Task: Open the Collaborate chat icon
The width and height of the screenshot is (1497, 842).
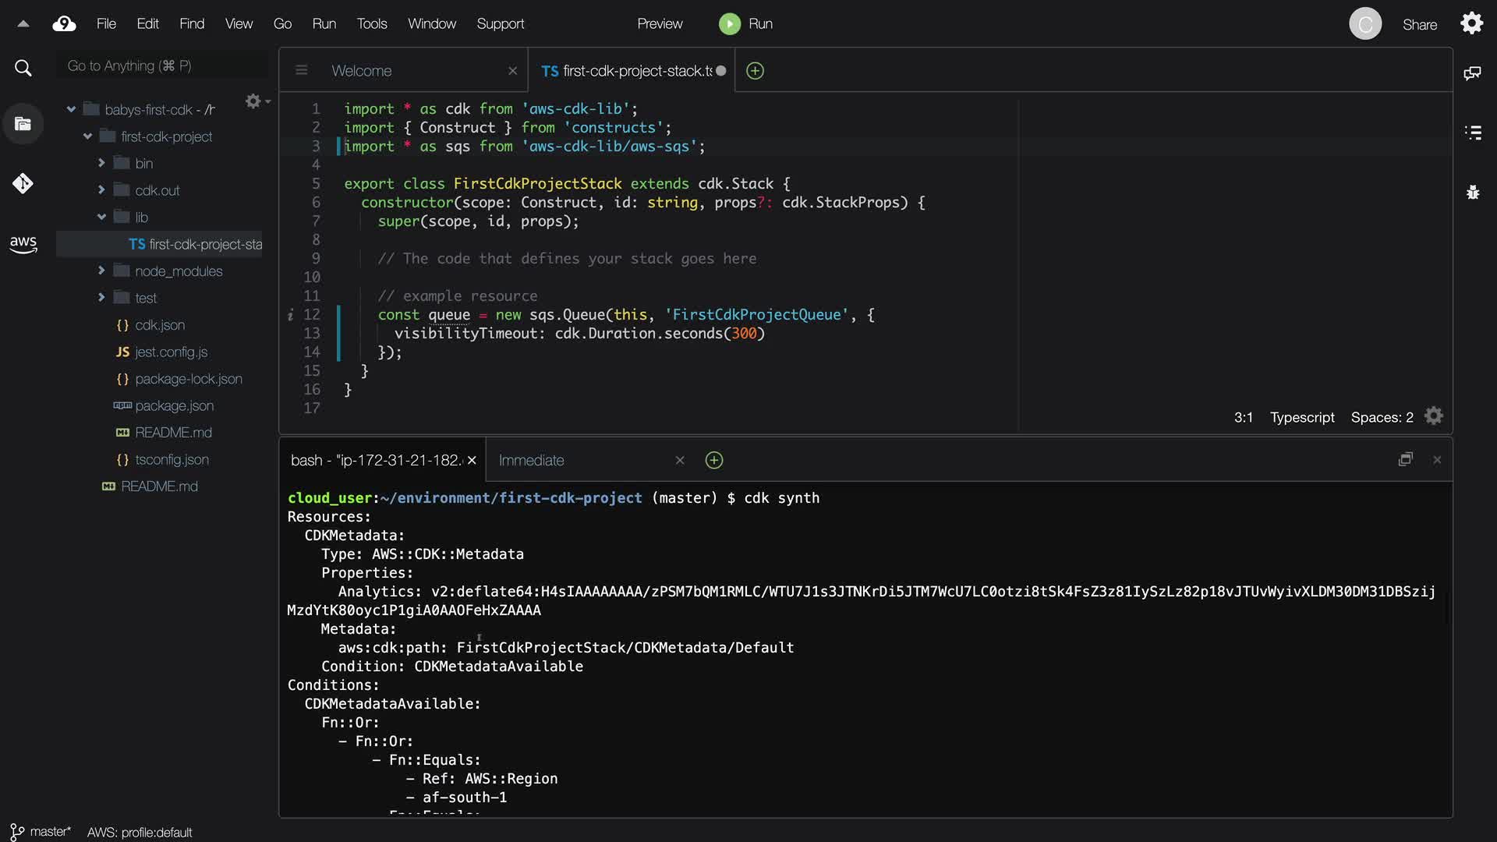Action: pyautogui.click(x=1472, y=73)
